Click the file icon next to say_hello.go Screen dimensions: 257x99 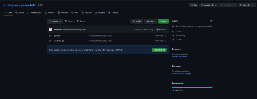tap(50, 41)
